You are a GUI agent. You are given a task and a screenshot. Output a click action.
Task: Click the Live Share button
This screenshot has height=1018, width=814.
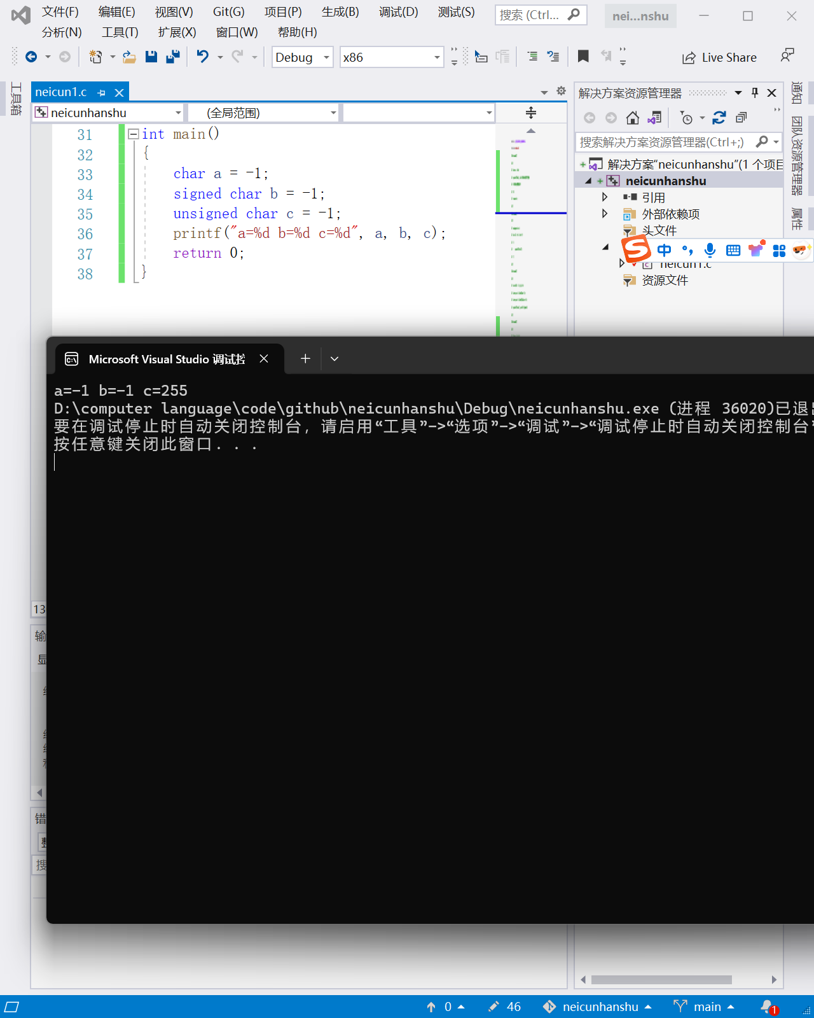pyautogui.click(x=719, y=58)
